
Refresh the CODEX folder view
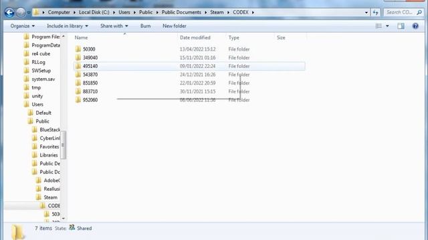click(x=376, y=13)
